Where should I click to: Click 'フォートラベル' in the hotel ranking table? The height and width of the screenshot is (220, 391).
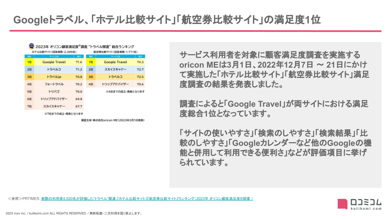(x=54, y=84)
